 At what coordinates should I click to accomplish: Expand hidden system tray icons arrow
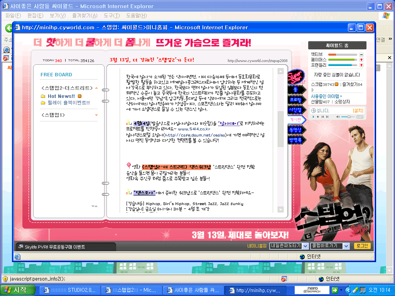click(x=348, y=290)
